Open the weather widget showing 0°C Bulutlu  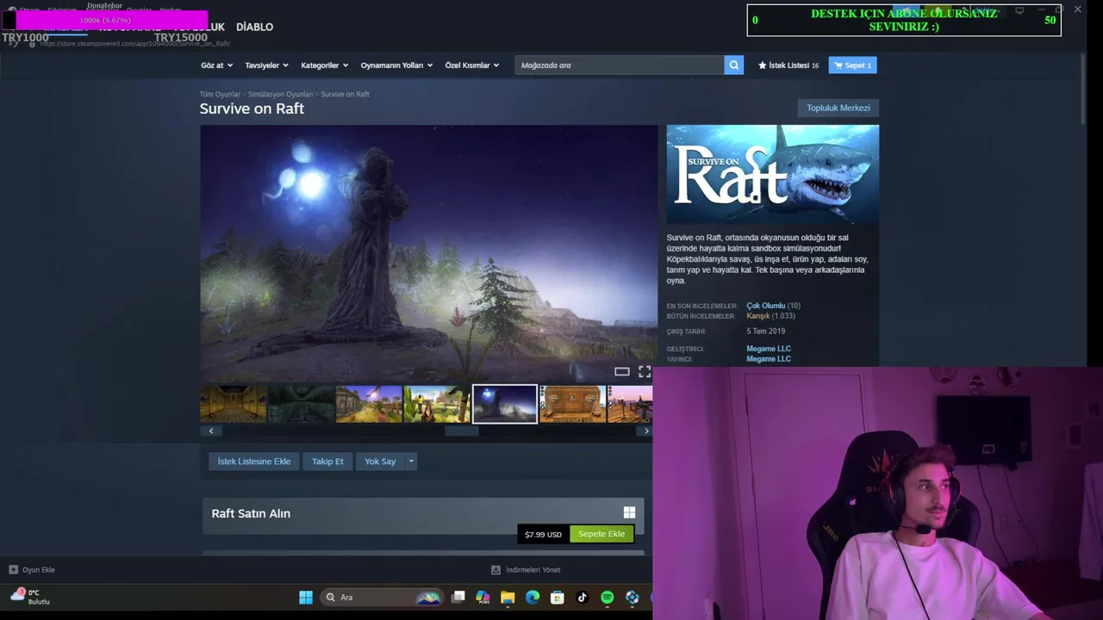pos(30,596)
